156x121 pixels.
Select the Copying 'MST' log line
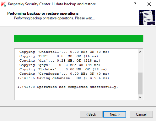[59, 56]
